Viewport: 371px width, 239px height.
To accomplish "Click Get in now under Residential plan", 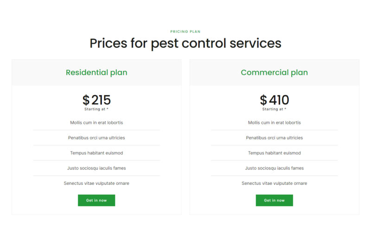I will [x=96, y=200].
